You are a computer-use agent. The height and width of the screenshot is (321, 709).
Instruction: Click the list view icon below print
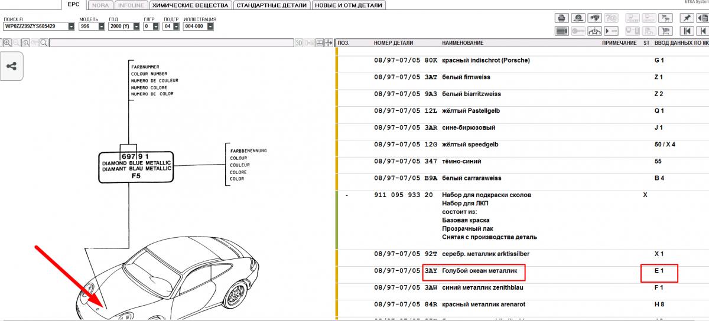[561, 31]
